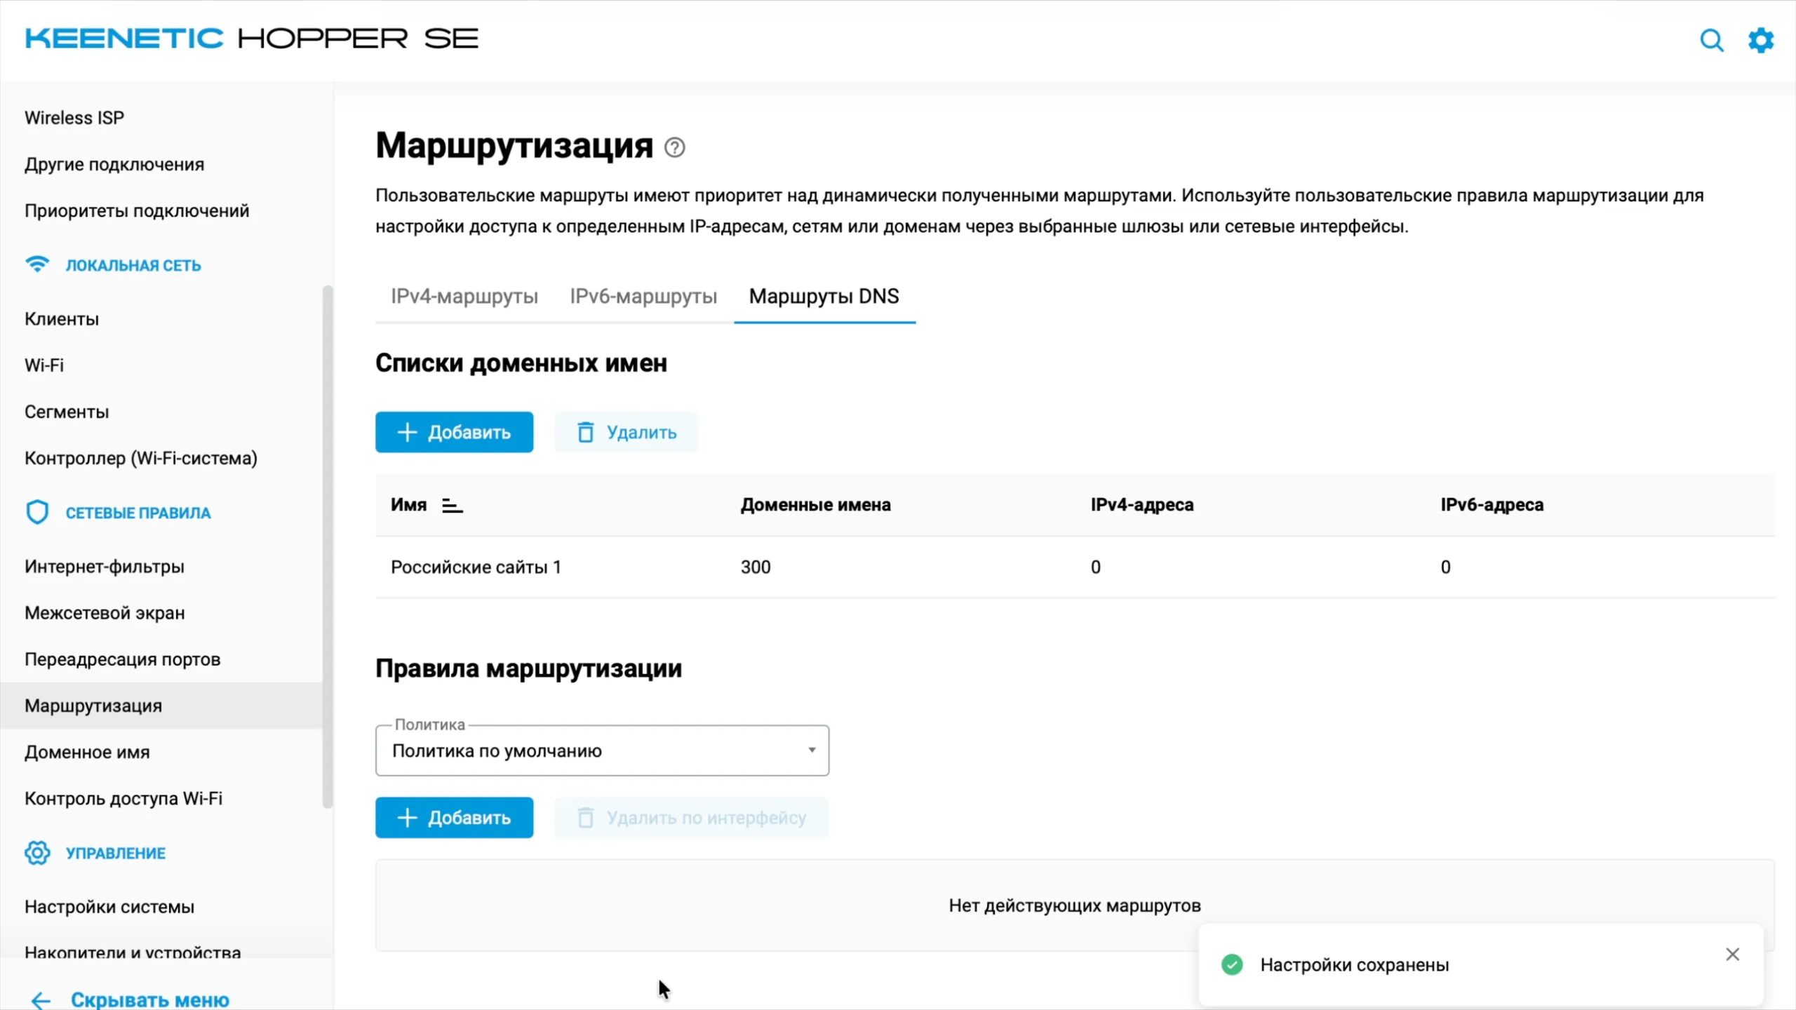Viewport: 1796px width, 1010px height.
Task: Click the sidebar vertical scrollbar
Action: 327,547
